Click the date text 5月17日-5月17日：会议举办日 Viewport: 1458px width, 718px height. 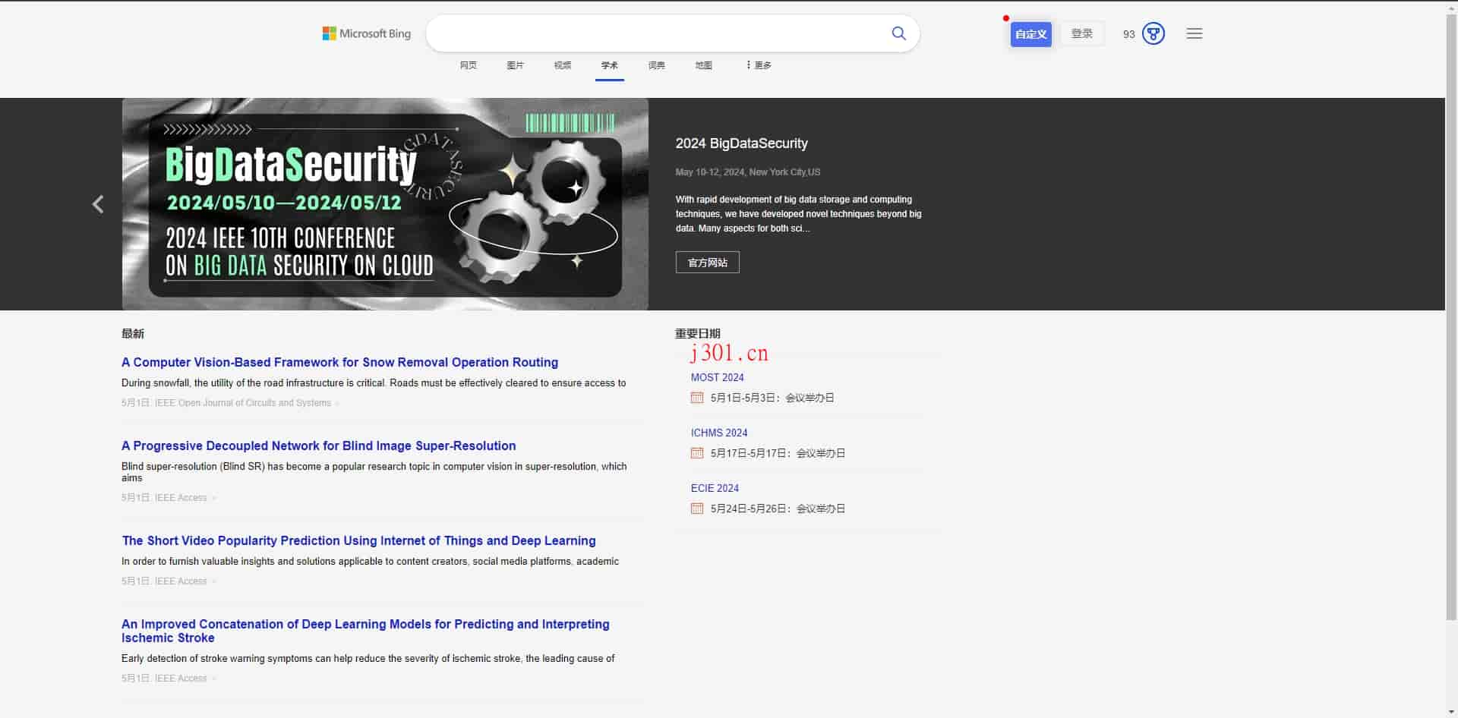tap(778, 453)
